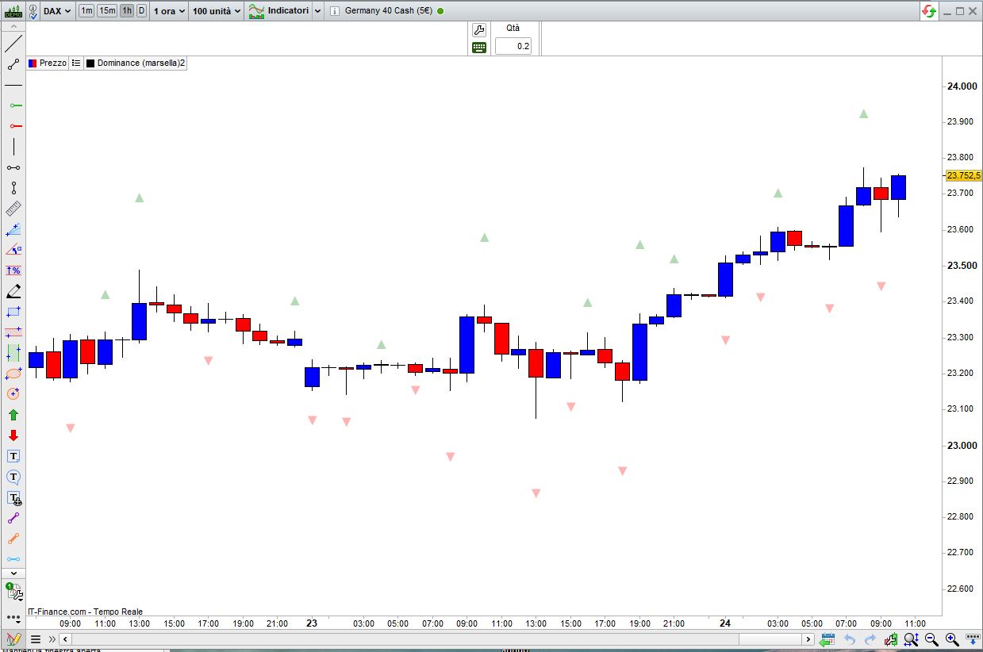
Task: Open the indicator list icon beside Prezzo
Action: coord(76,63)
